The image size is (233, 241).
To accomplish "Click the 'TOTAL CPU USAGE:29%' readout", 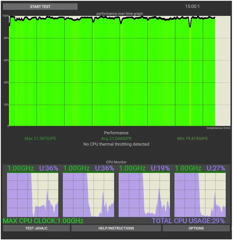I will pos(188,221).
